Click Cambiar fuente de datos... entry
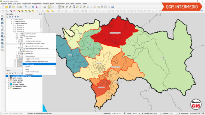Image resolution: width=205 pixels, height=115 pixels. (x=39, y=59)
